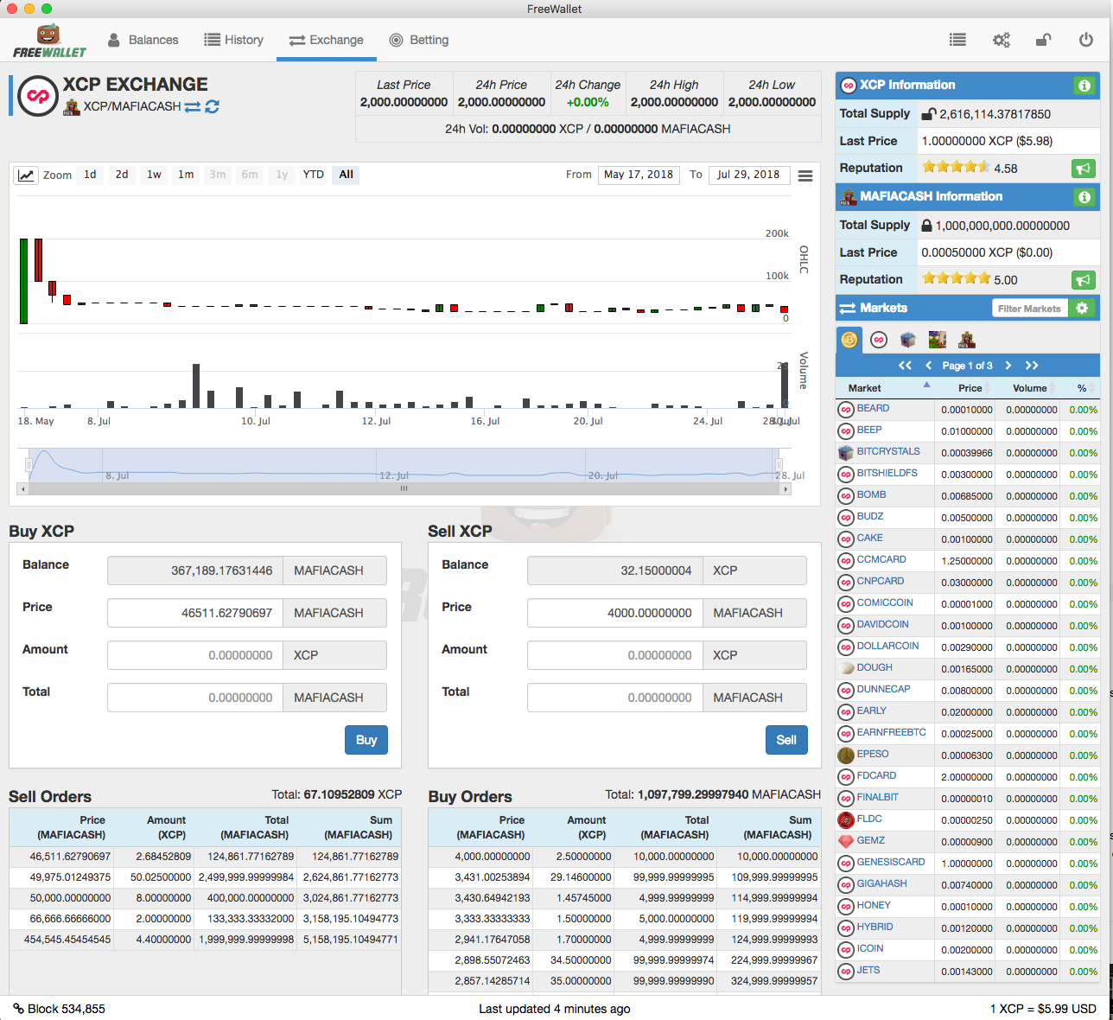Click the power logout icon
This screenshot has width=1113, height=1020.
click(1086, 40)
